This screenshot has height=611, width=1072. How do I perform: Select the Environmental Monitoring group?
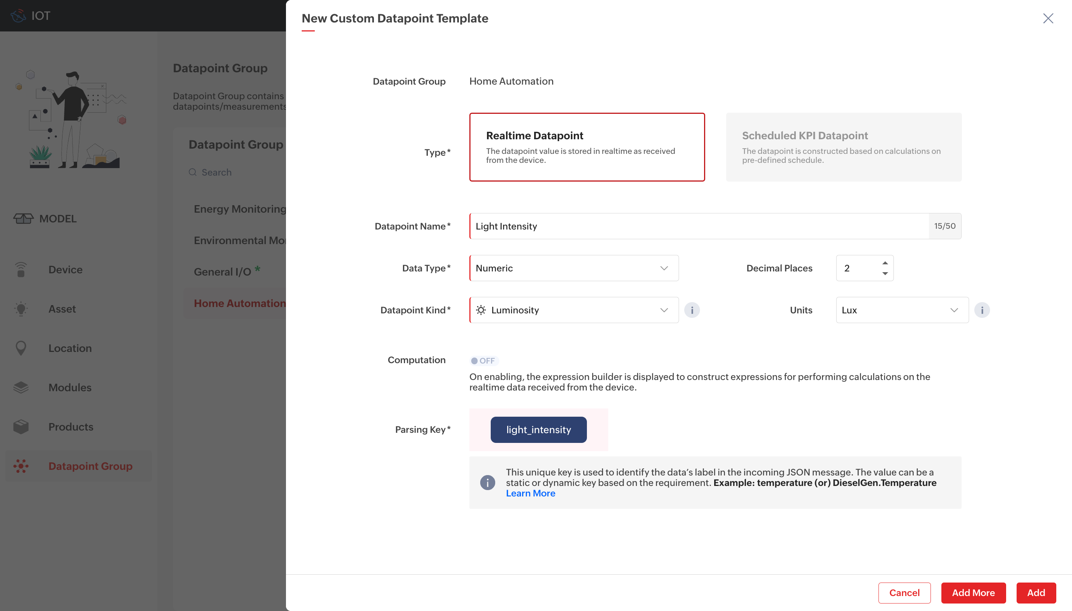pos(240,240)
